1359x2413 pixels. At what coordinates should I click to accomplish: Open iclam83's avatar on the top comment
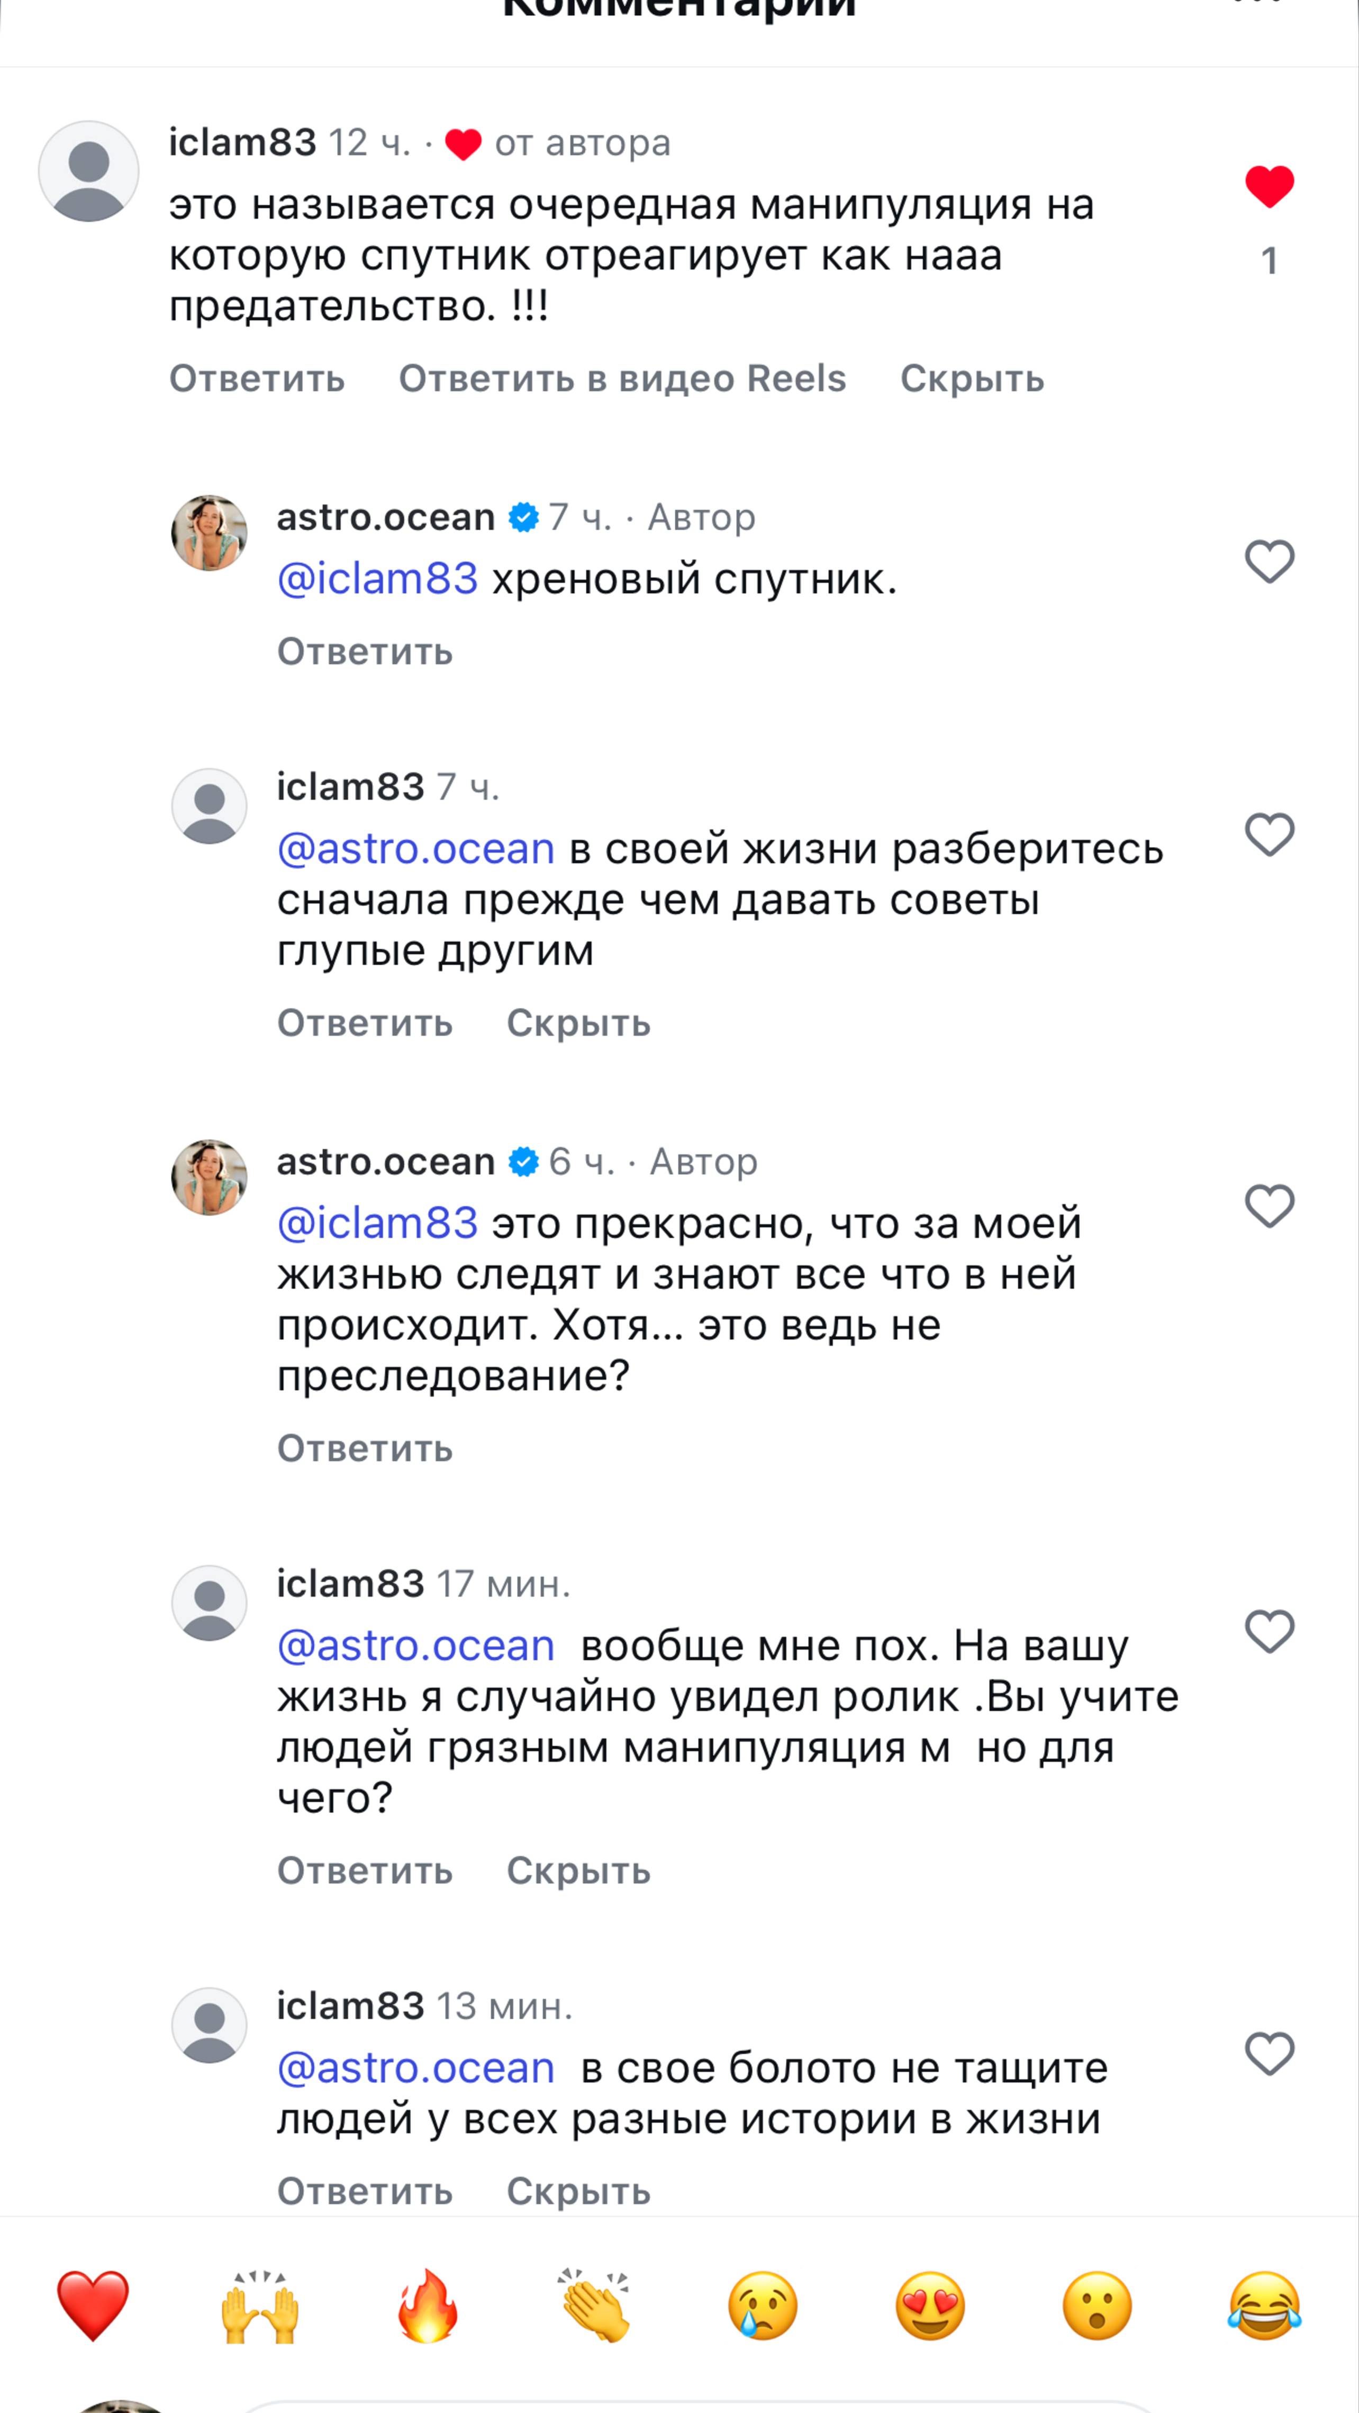89,171
